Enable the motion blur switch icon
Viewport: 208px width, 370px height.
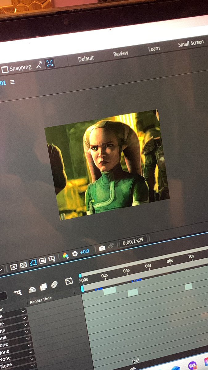coord(55,285)
